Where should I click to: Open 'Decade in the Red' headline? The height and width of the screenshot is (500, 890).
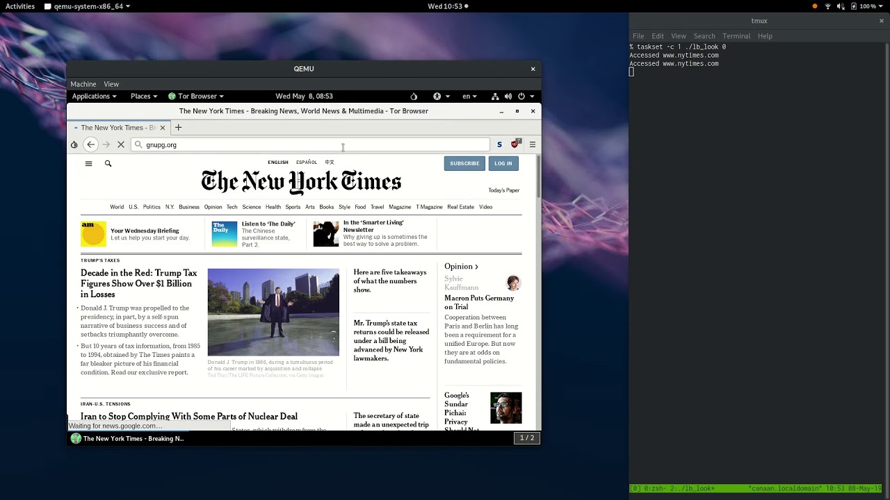(139, 283)
